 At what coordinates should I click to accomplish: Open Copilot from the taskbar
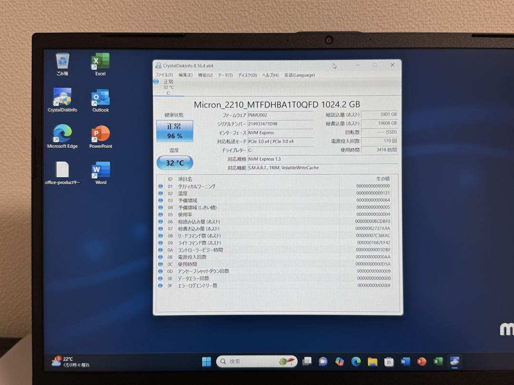tap(340, 361)
